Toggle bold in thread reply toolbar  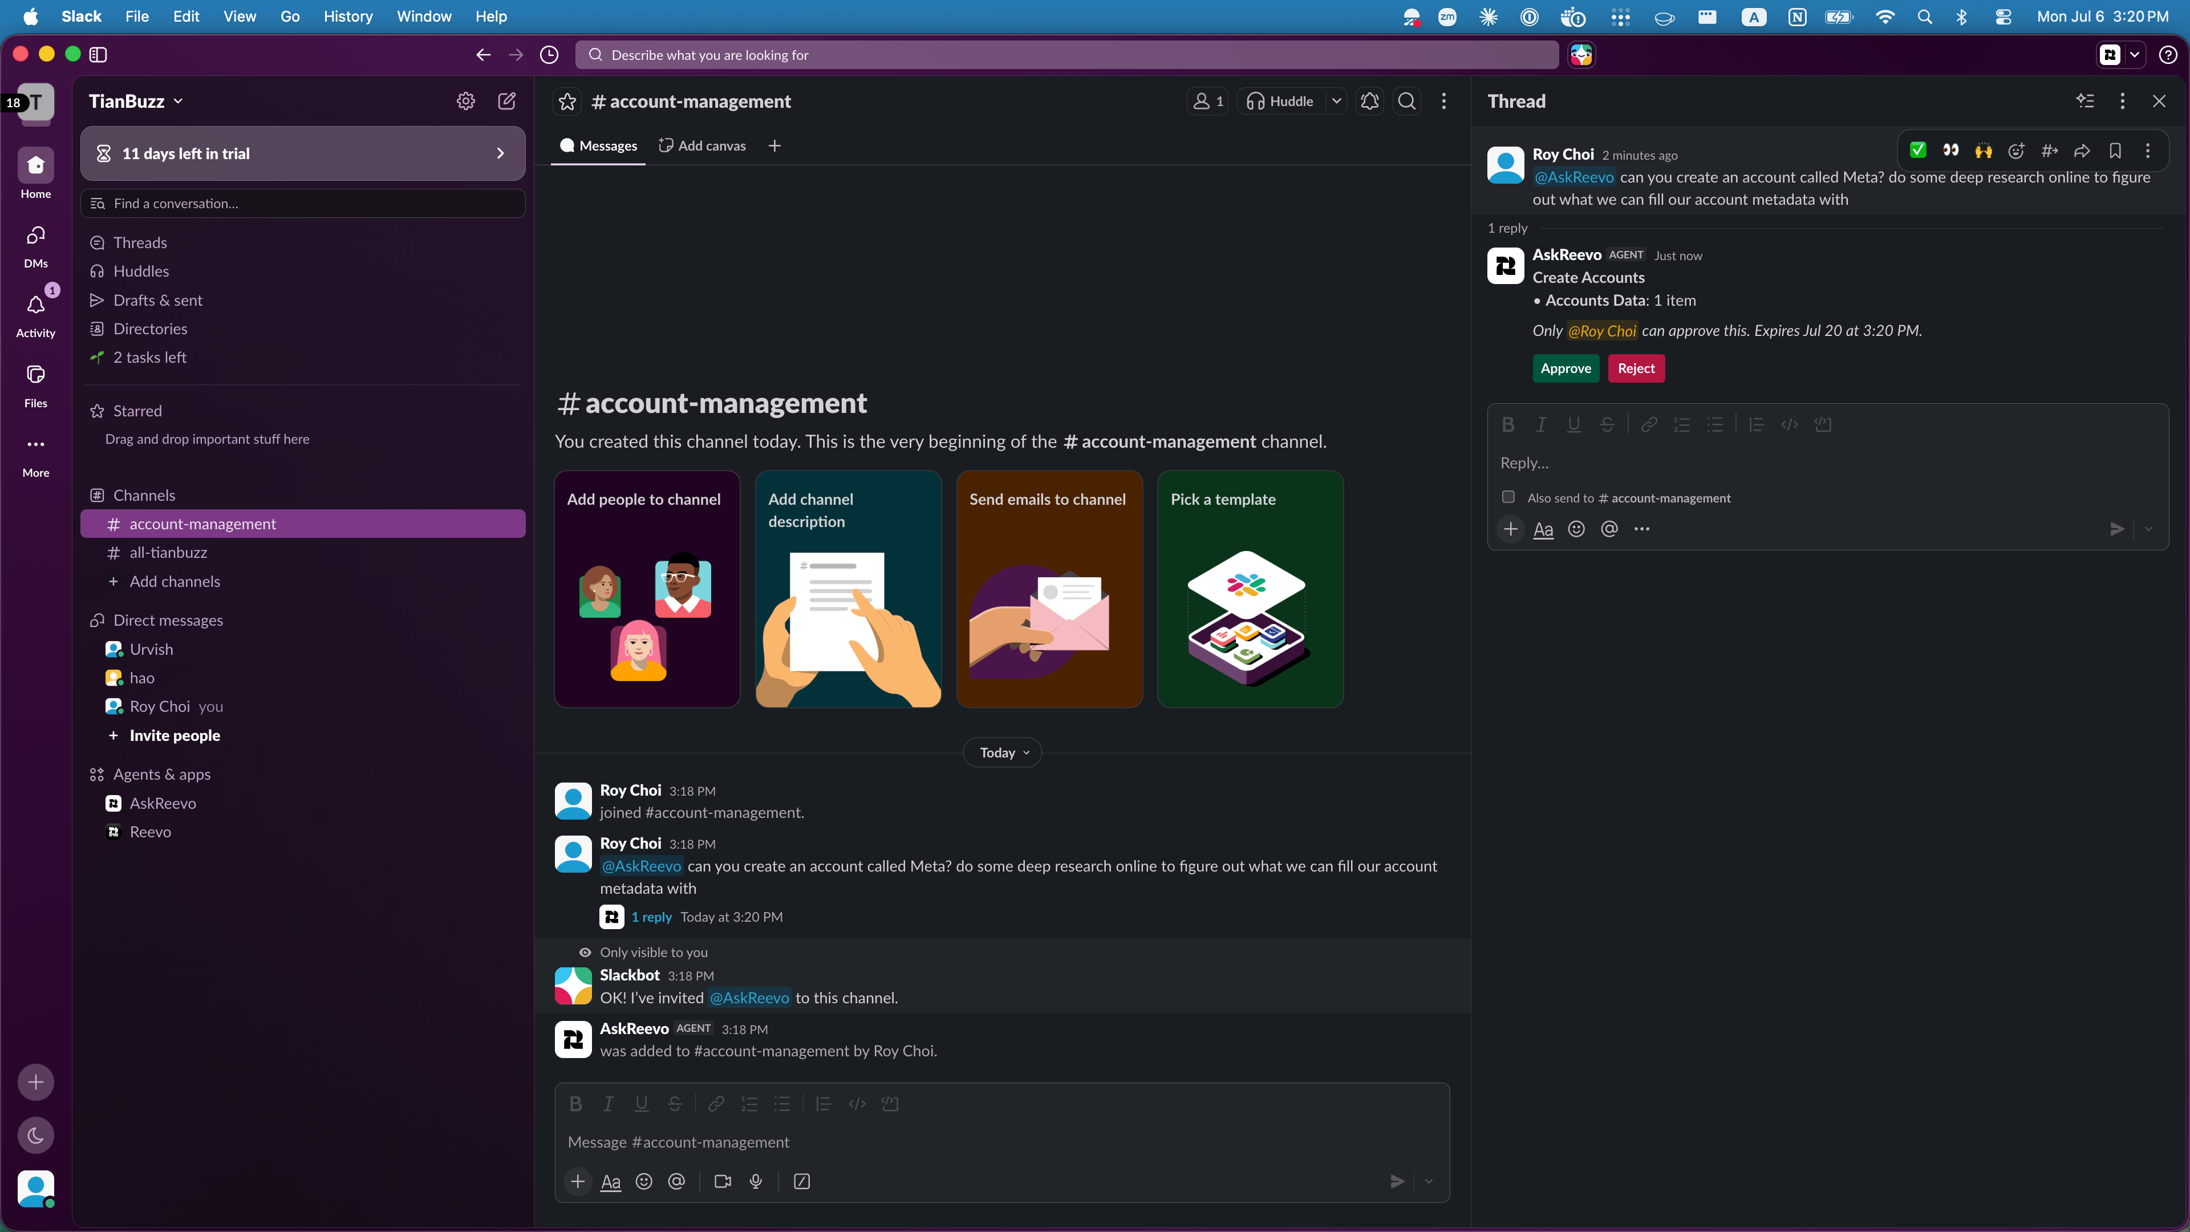pyautogui.click(x=1508, y=424)
